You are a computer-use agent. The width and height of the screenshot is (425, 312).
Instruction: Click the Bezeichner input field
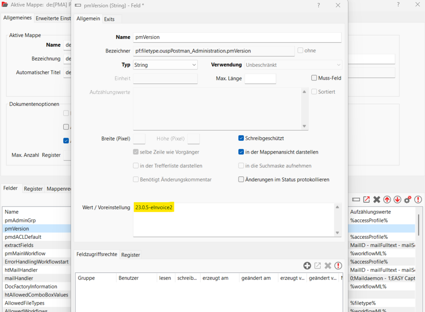pyautogui.click(x=214, y=51)
